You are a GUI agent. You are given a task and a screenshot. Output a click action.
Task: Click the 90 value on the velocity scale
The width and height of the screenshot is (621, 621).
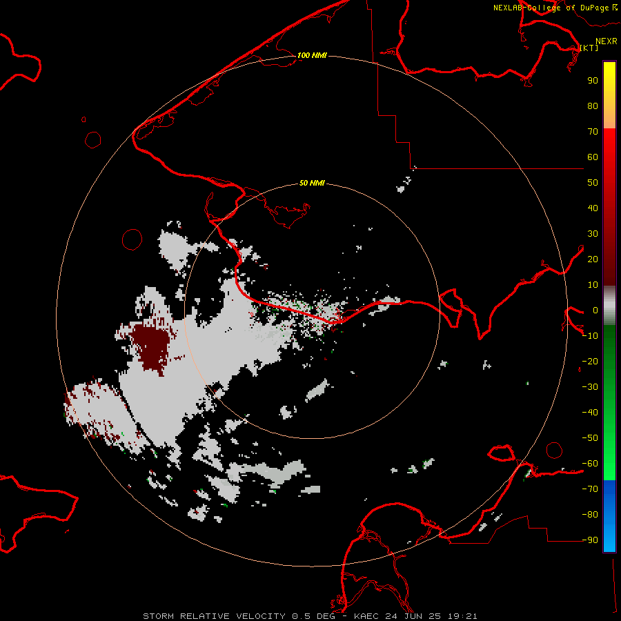click(x=593, y=81)
